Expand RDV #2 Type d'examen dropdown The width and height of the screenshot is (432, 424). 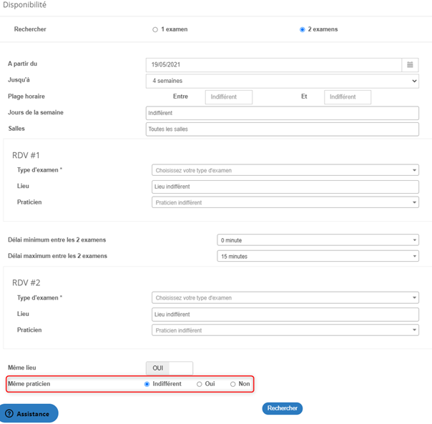click(285, 297)
